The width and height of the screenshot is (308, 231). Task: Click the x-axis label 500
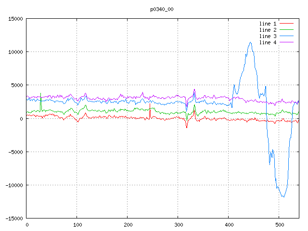tap(280, 225)
